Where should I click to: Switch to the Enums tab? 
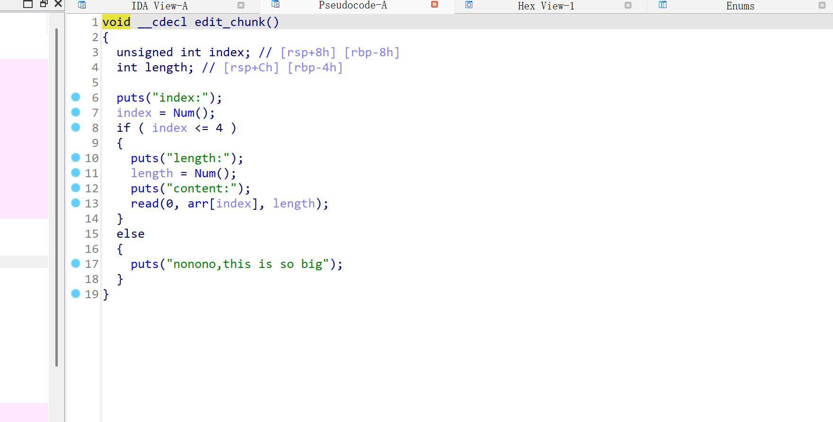tap(740, 6)
